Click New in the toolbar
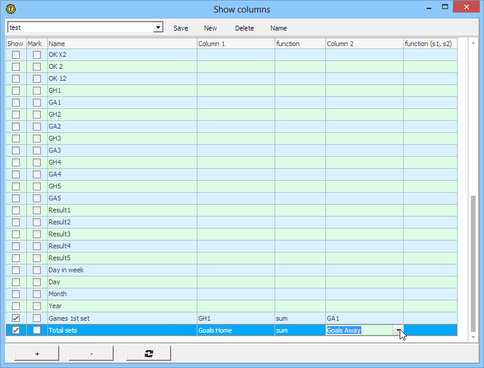 click(211, 28)
